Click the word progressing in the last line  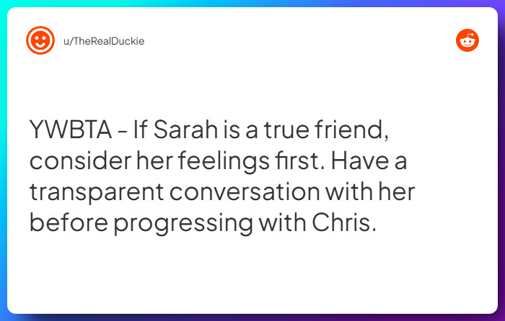tap(183, 224)
